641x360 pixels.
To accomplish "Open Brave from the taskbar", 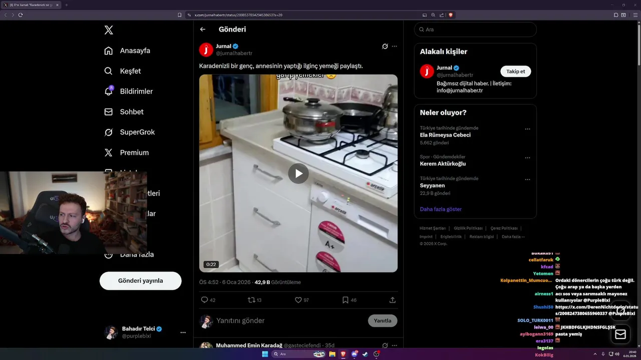I will (344, 354).
